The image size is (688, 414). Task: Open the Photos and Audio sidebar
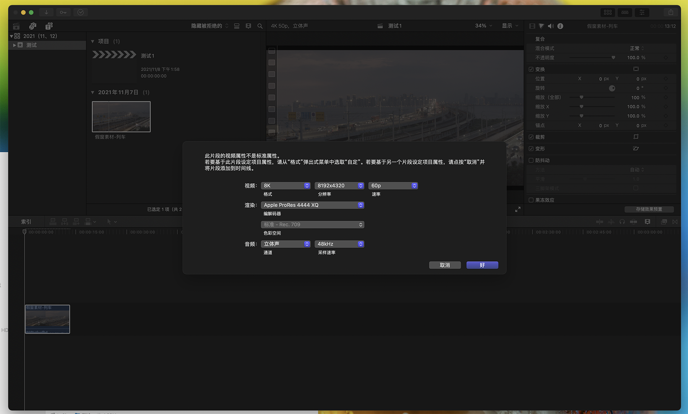click(x=32, y=26)
